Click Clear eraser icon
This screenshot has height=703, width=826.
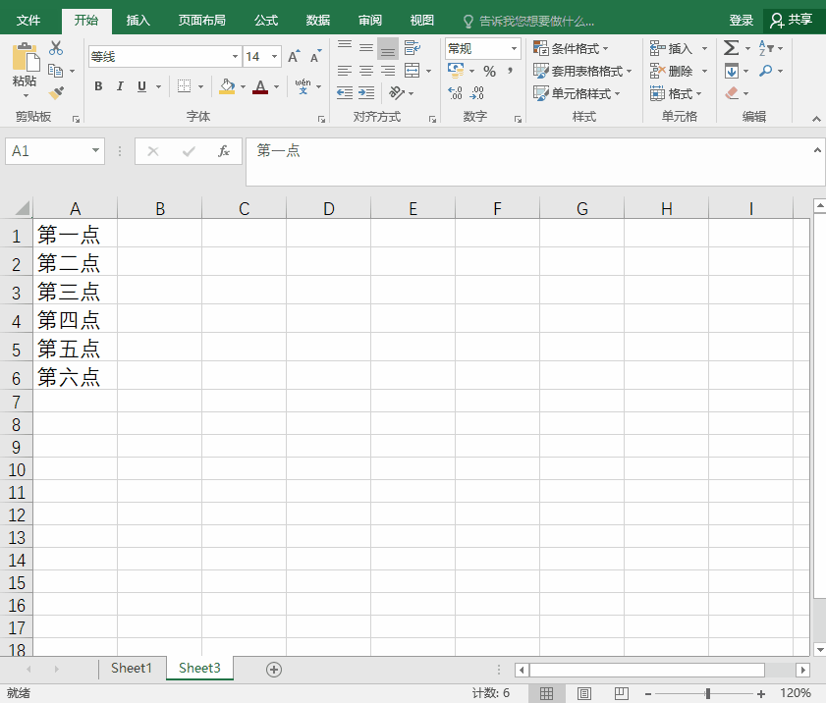tap(732, 93)
